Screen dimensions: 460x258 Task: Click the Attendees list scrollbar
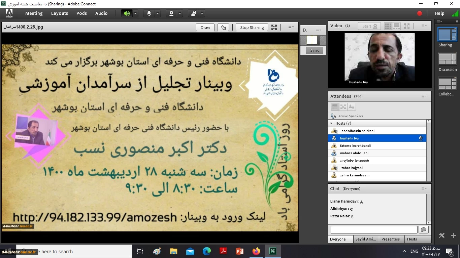point(429,150)
